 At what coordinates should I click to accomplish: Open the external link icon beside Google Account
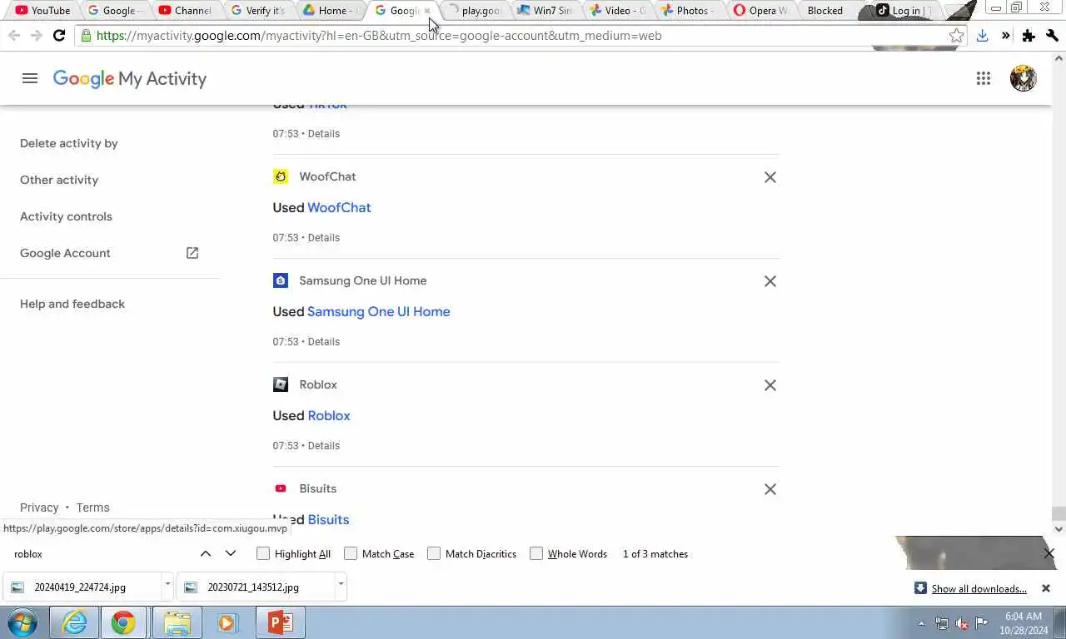pos(192,253)
